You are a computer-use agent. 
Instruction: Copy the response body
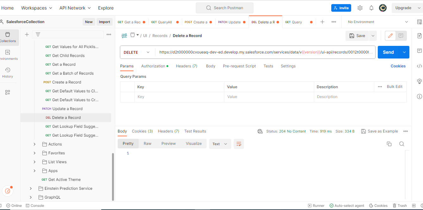(389, 144)
